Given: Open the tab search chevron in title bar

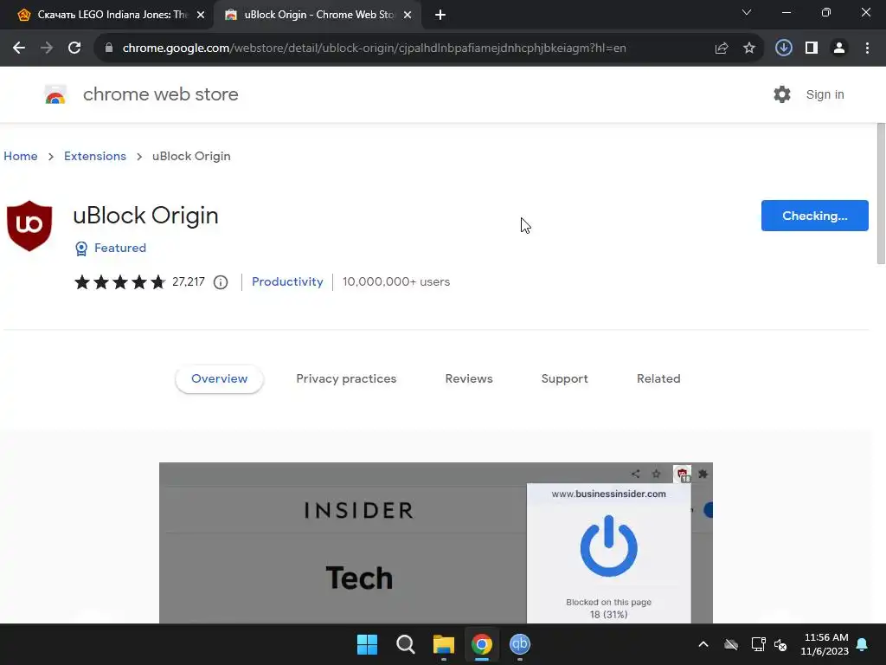Looking at the screenshot, I should click(x=747, y=12).
